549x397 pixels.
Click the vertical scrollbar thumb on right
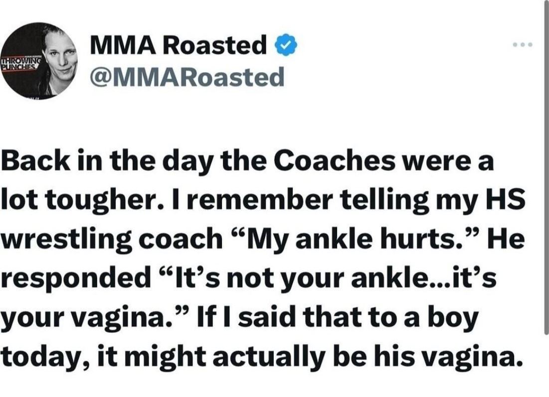click(546, 167)
